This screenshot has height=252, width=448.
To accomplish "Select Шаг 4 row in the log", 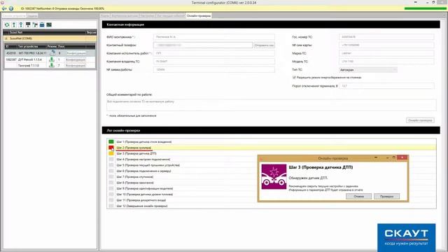I will point(272,160).
